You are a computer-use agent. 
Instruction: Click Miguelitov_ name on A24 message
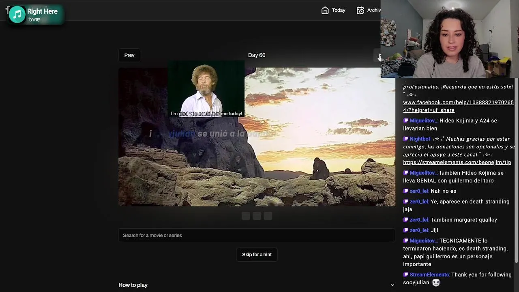423,120
